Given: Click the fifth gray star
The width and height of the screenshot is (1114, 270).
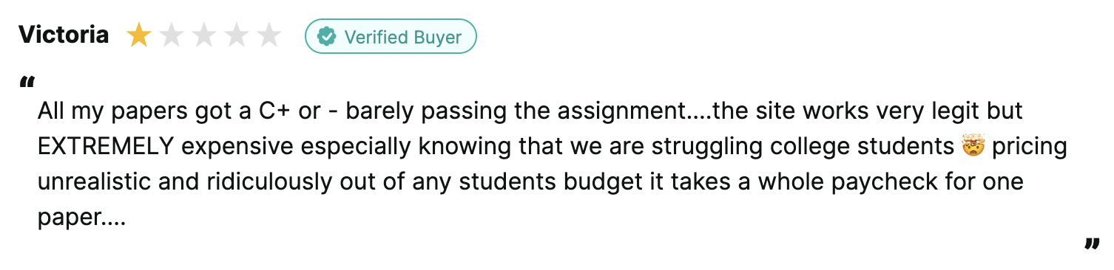Looking at the screenshot, I should (269, 35).
